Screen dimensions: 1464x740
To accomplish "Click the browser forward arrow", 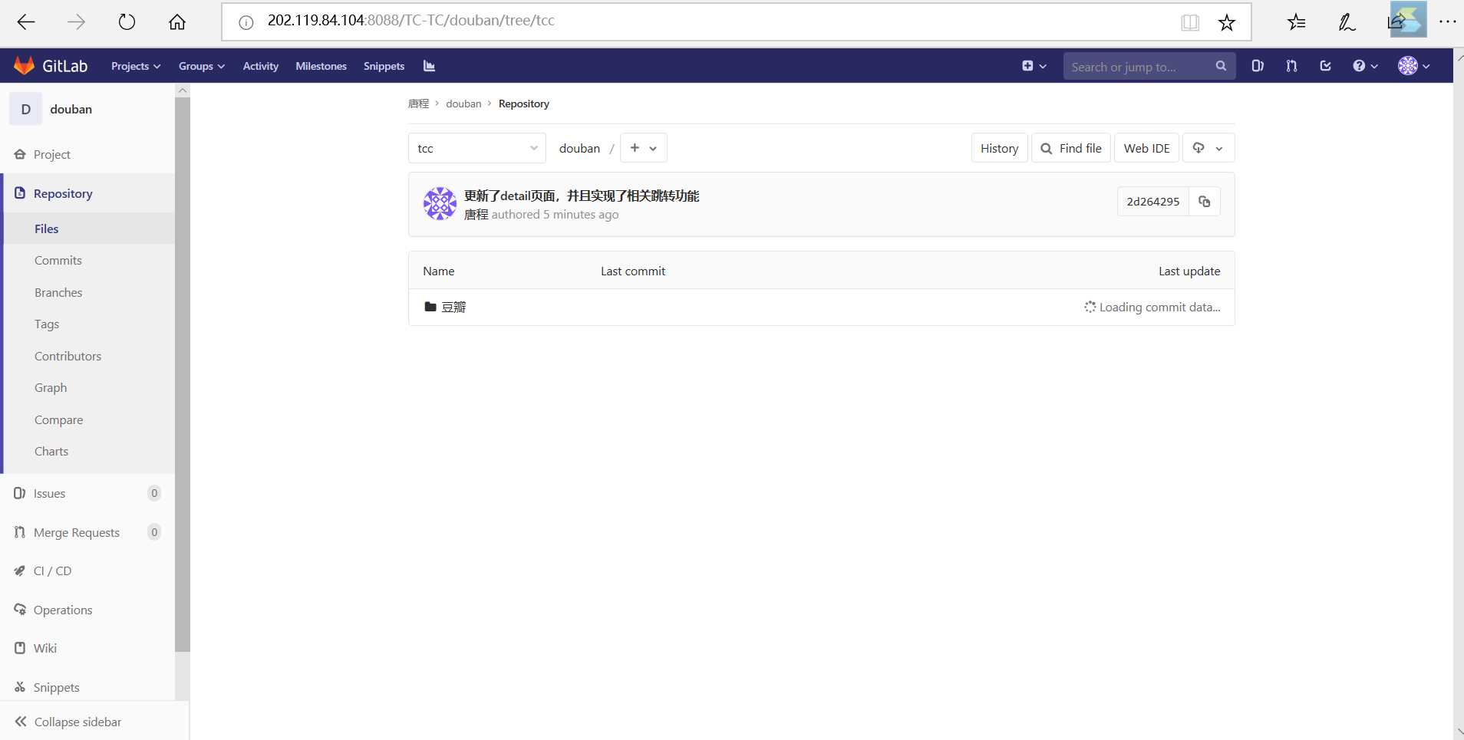I will tap(76, 22).
